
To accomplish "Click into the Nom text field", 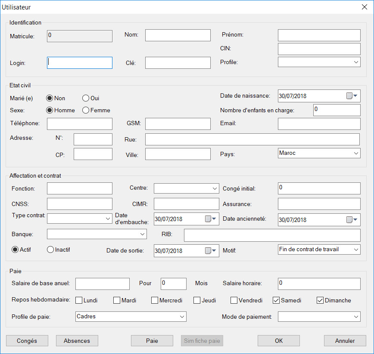I will point(178,35).
